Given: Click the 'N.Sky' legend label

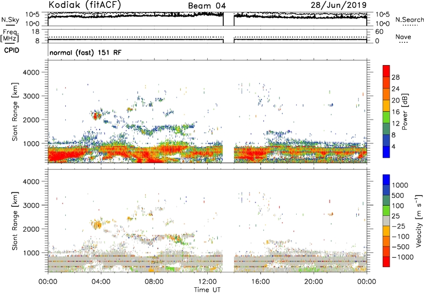Looking at the screenshot, I should click(10, 20).
